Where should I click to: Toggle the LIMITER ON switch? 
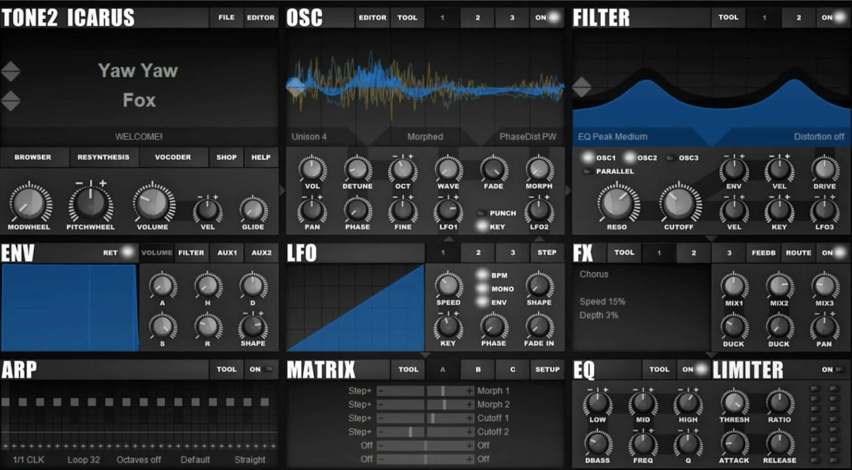(833, 369)
